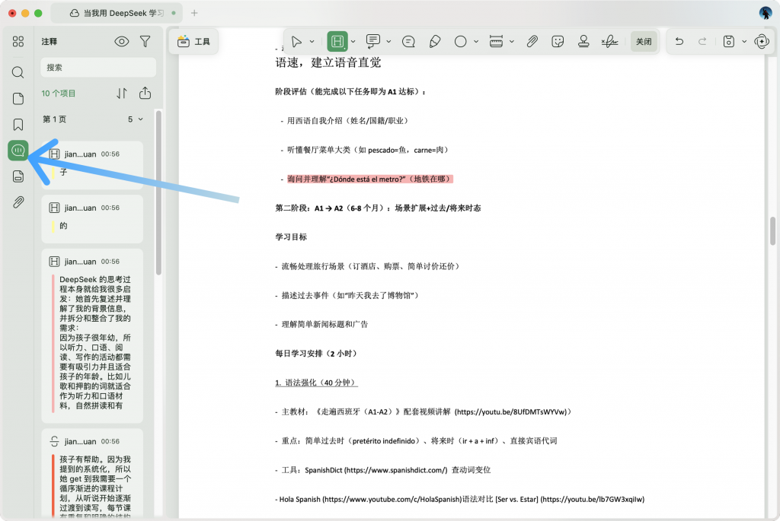Expand the pointer tool dropdown arrow
The image size is (780, 521).
(x=312, y=41)
